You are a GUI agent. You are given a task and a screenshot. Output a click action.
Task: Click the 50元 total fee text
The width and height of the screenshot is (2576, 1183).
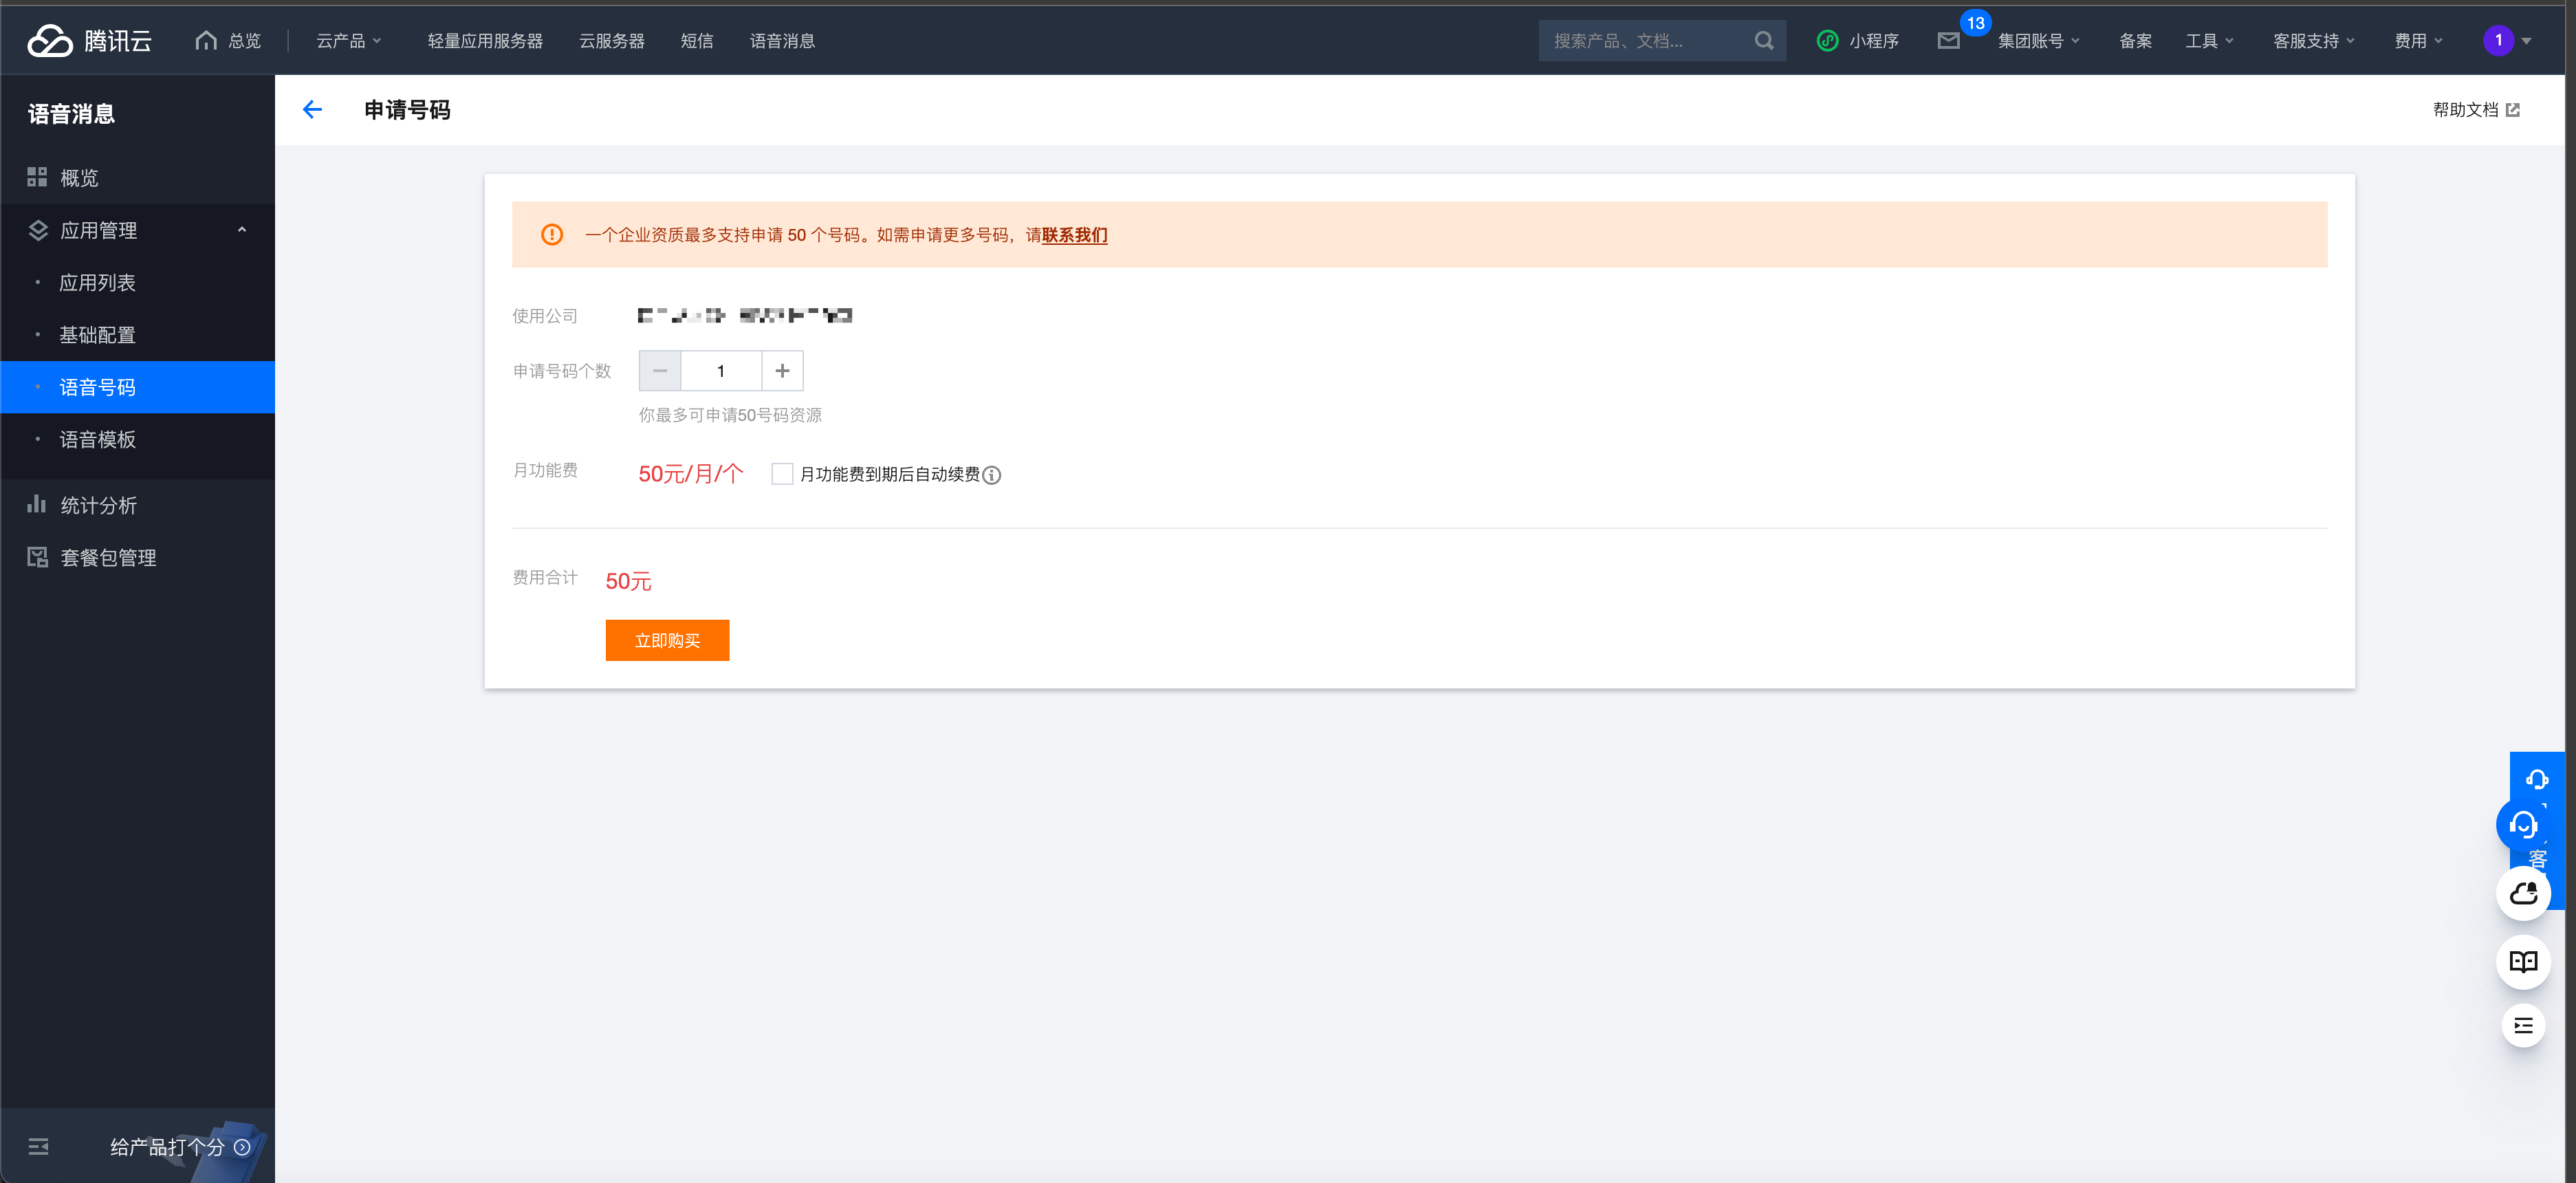pos(628,581)
